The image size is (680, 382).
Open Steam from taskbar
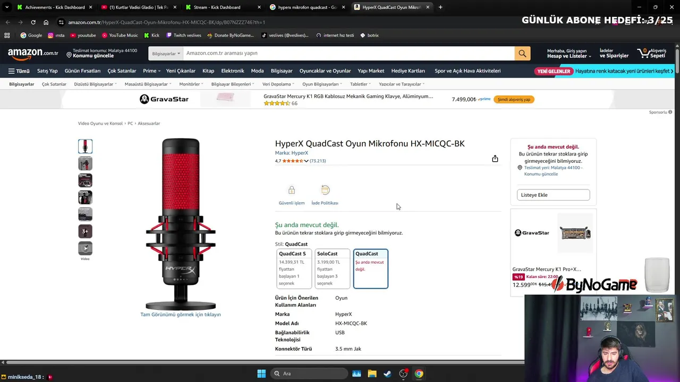(387, 374)
